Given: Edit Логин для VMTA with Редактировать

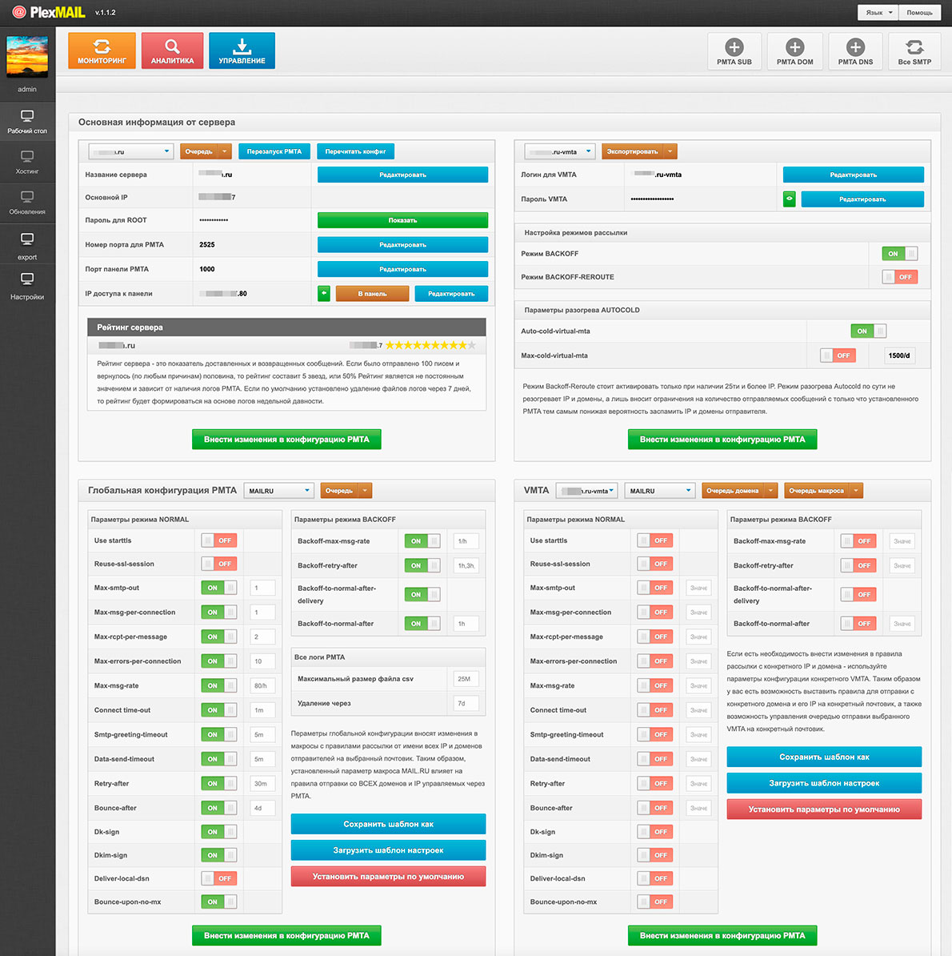Looking at the screenshot, I should [854, 175].
